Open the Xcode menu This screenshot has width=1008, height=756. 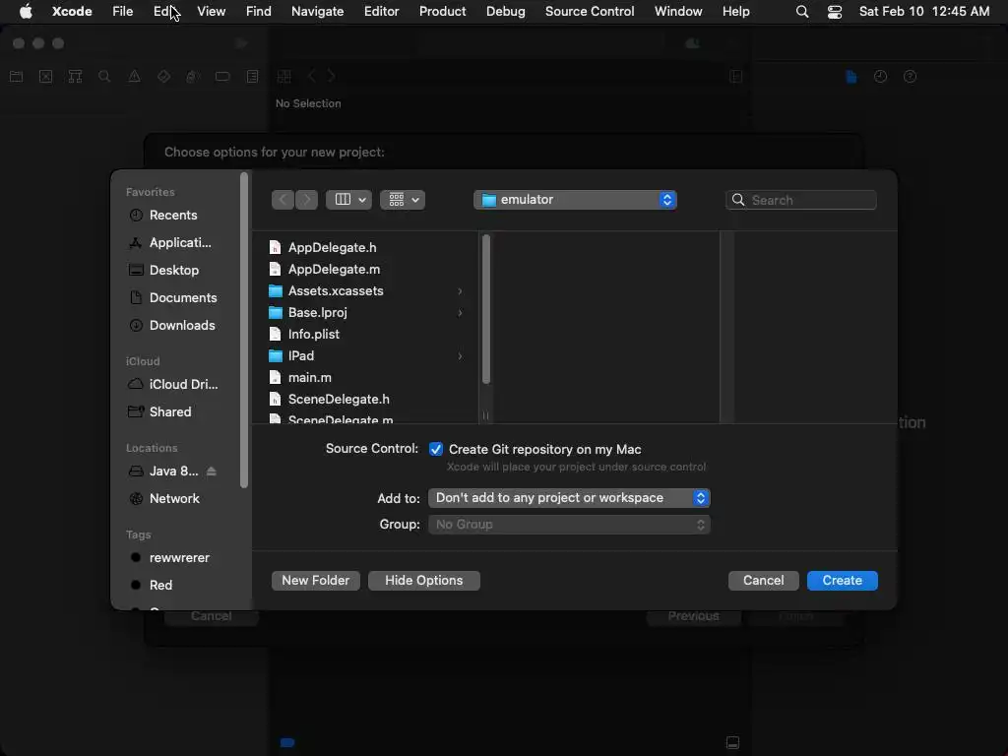(72, 11)
